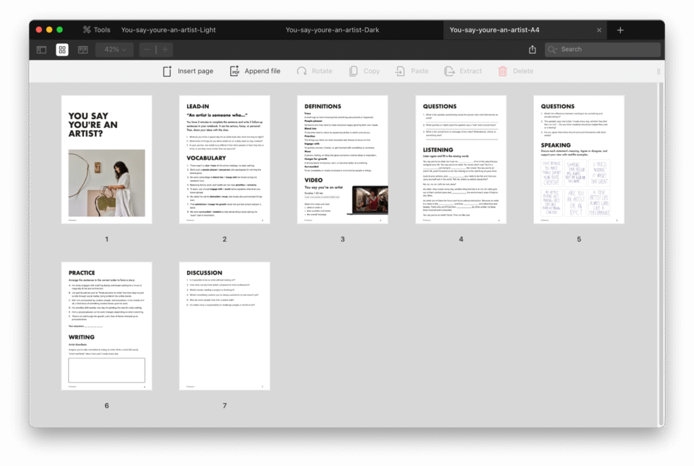Switch to You-say-youre-an-artist-Dark tab
The width and height of the screenshot is (694, 466).
332,30
